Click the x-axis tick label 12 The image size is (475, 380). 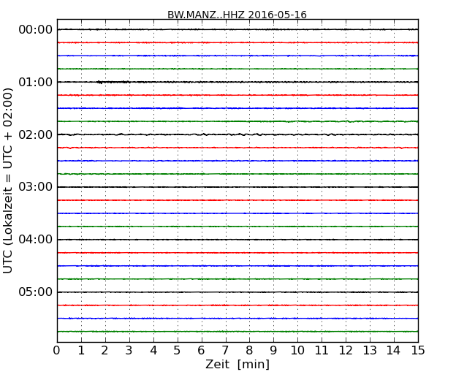coord(346,351)
